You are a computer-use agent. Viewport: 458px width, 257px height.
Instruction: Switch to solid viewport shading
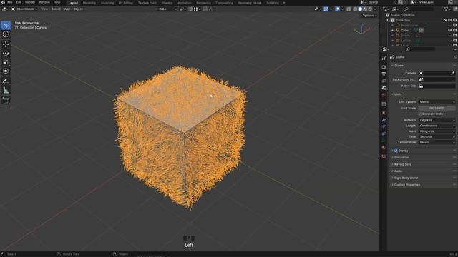360,9
